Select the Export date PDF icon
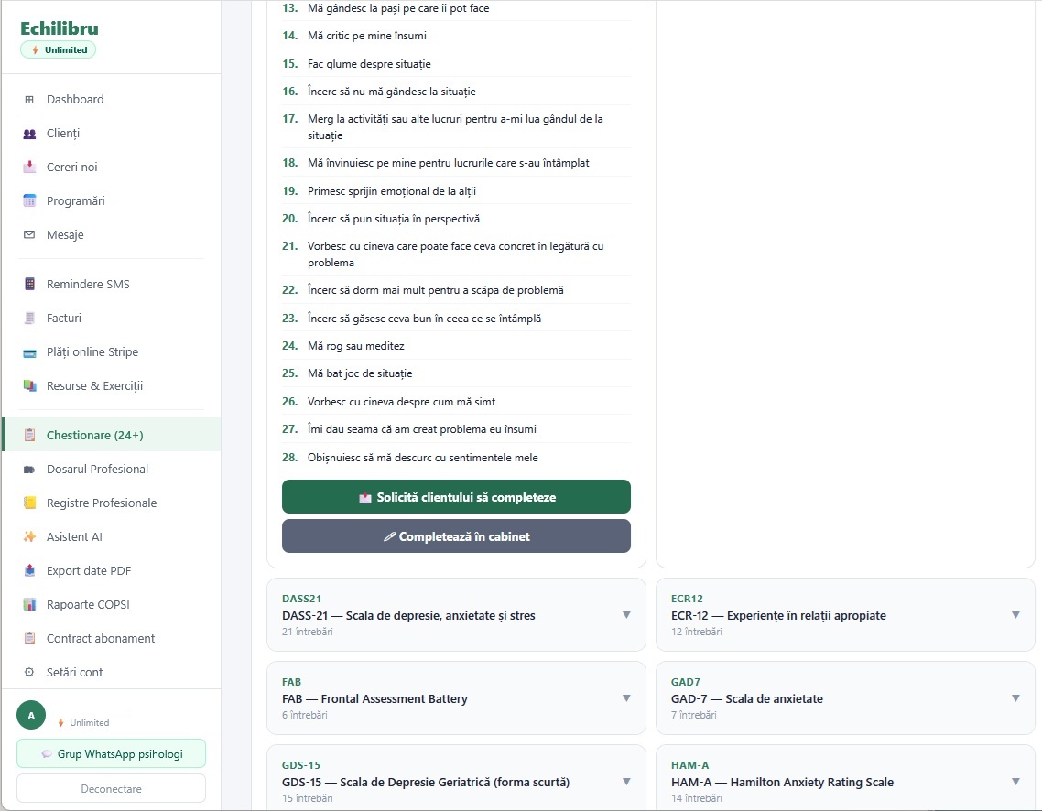Image resolution: width=1042 pixels, height=811 pixels. 29,570
